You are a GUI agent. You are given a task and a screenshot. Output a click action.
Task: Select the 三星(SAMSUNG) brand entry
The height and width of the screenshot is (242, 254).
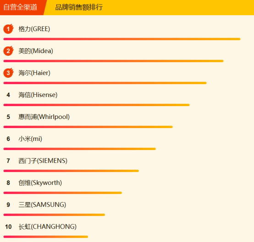click(x=42, y=205)
